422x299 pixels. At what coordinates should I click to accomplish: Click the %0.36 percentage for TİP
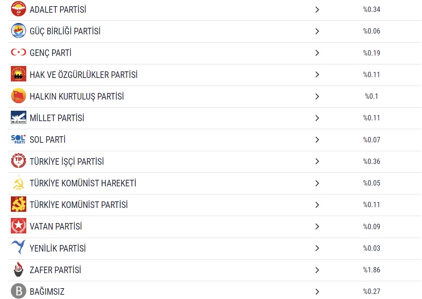click(x=371, y=162)
